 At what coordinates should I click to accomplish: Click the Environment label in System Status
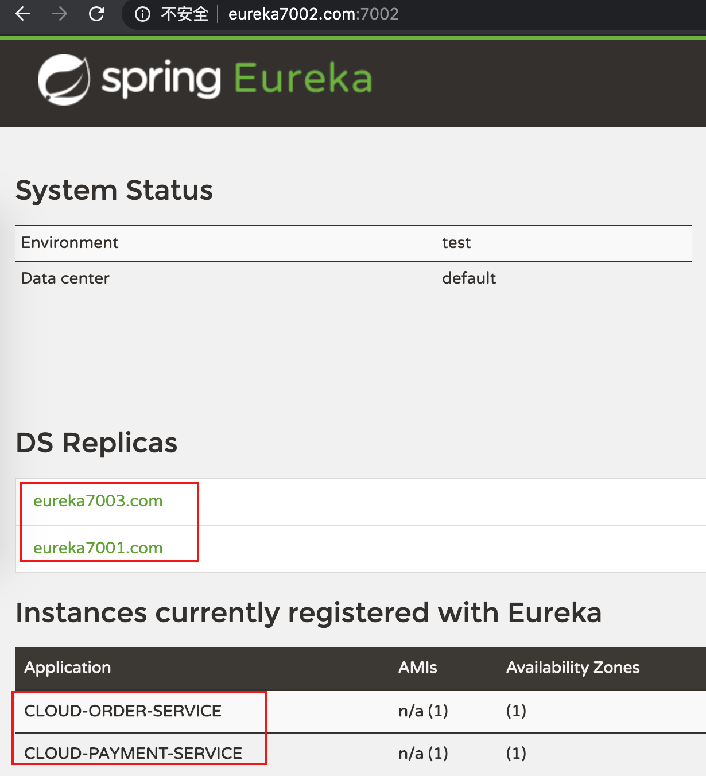pos(69,243)
